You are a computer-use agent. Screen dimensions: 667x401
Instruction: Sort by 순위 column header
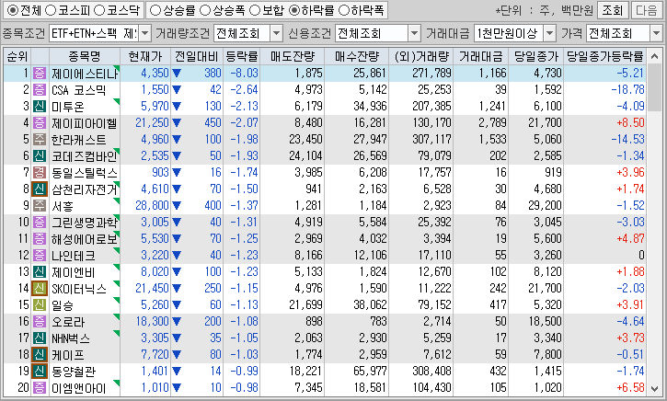point(17,56)
